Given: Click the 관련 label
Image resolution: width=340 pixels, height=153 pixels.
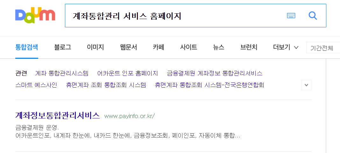Looking at the screenshot, I should coord(21,73).
